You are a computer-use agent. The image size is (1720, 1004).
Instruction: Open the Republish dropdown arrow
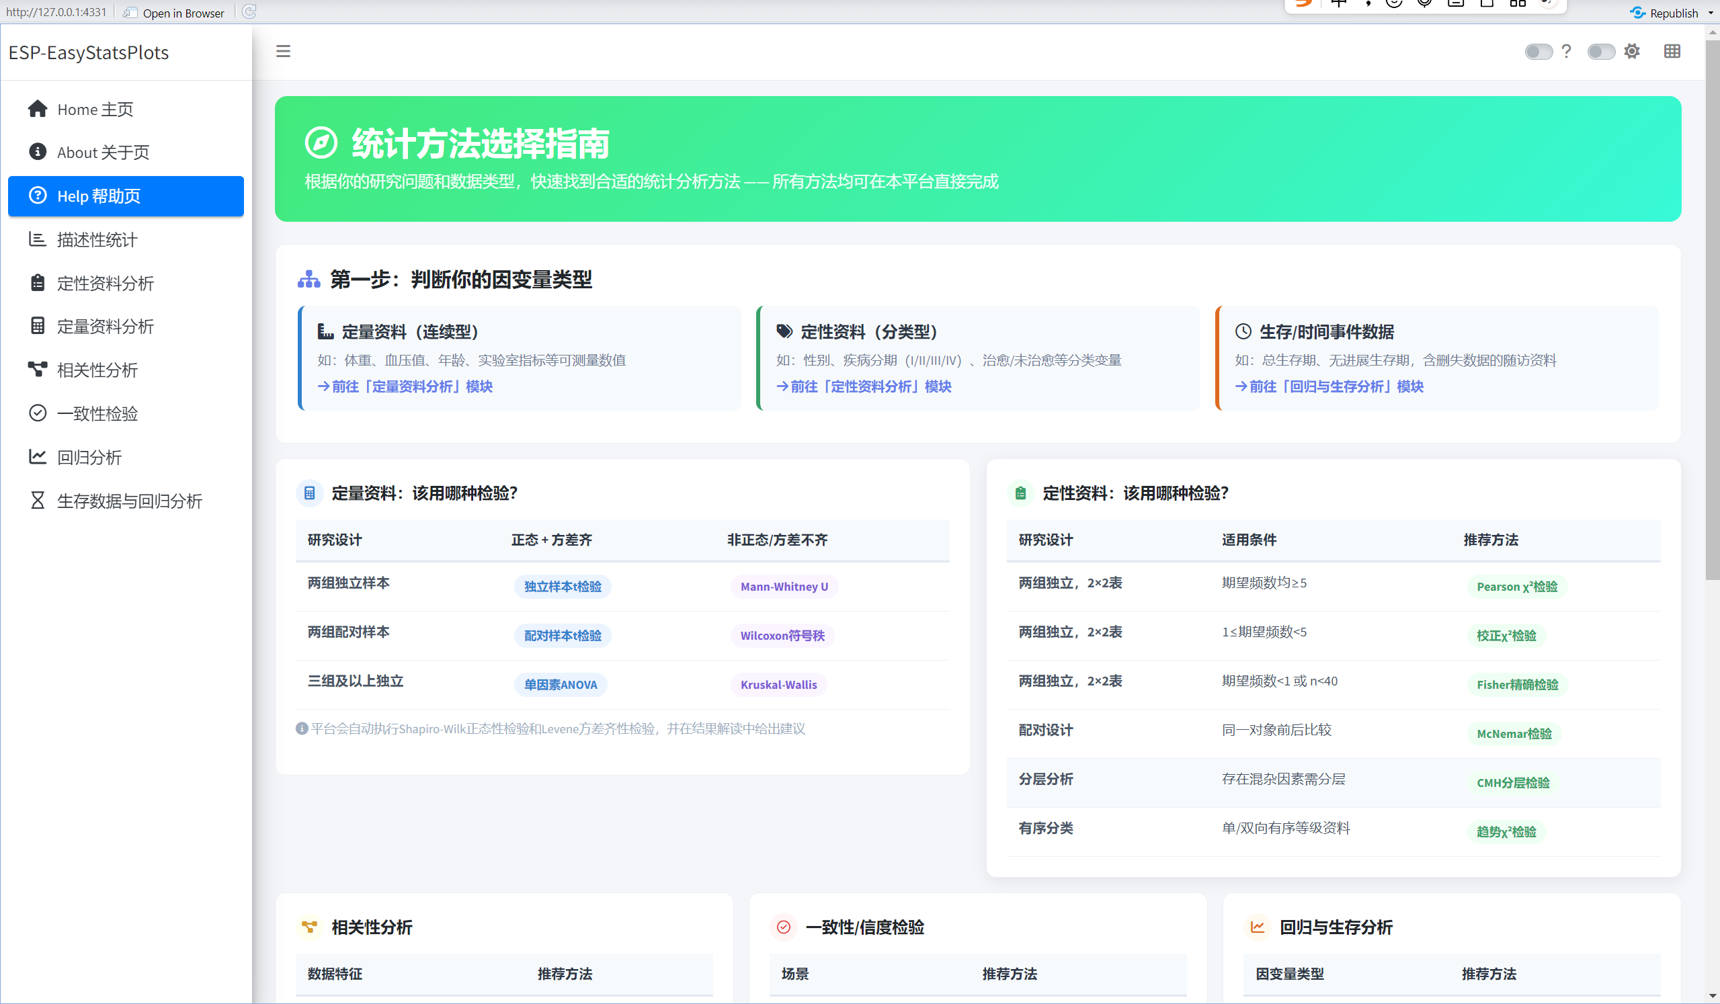1711,13
